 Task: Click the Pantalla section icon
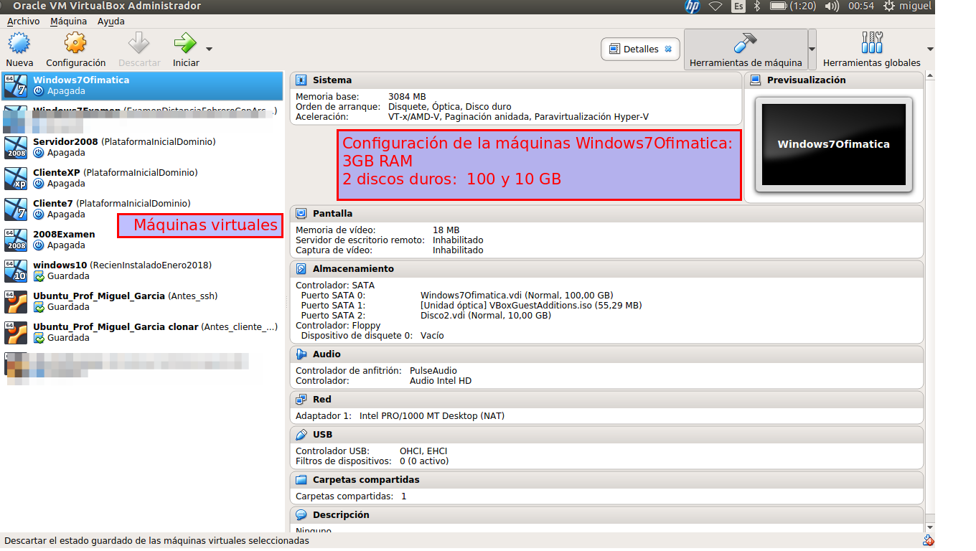pyautogui.click(x=301, y=214)
